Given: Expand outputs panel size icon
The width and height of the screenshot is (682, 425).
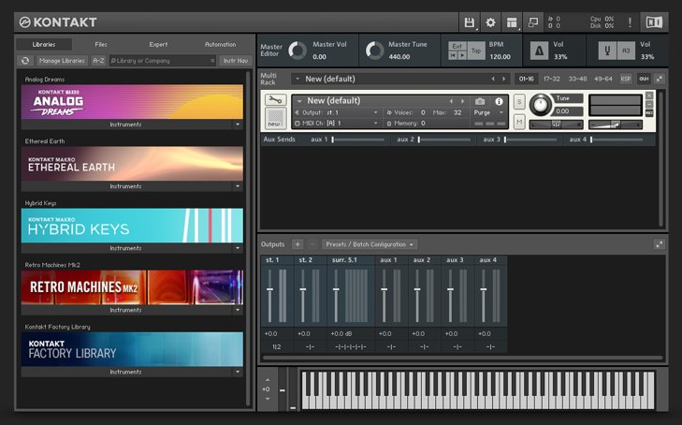Looking at the screenshot, I should (660, 244).
